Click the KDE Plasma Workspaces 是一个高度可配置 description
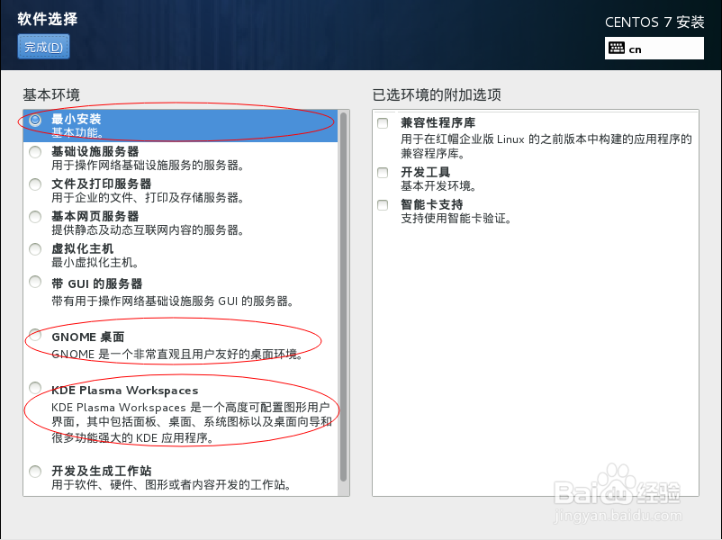Image resolution: width=722 pixels, height=540 pixels. (192, 422)
